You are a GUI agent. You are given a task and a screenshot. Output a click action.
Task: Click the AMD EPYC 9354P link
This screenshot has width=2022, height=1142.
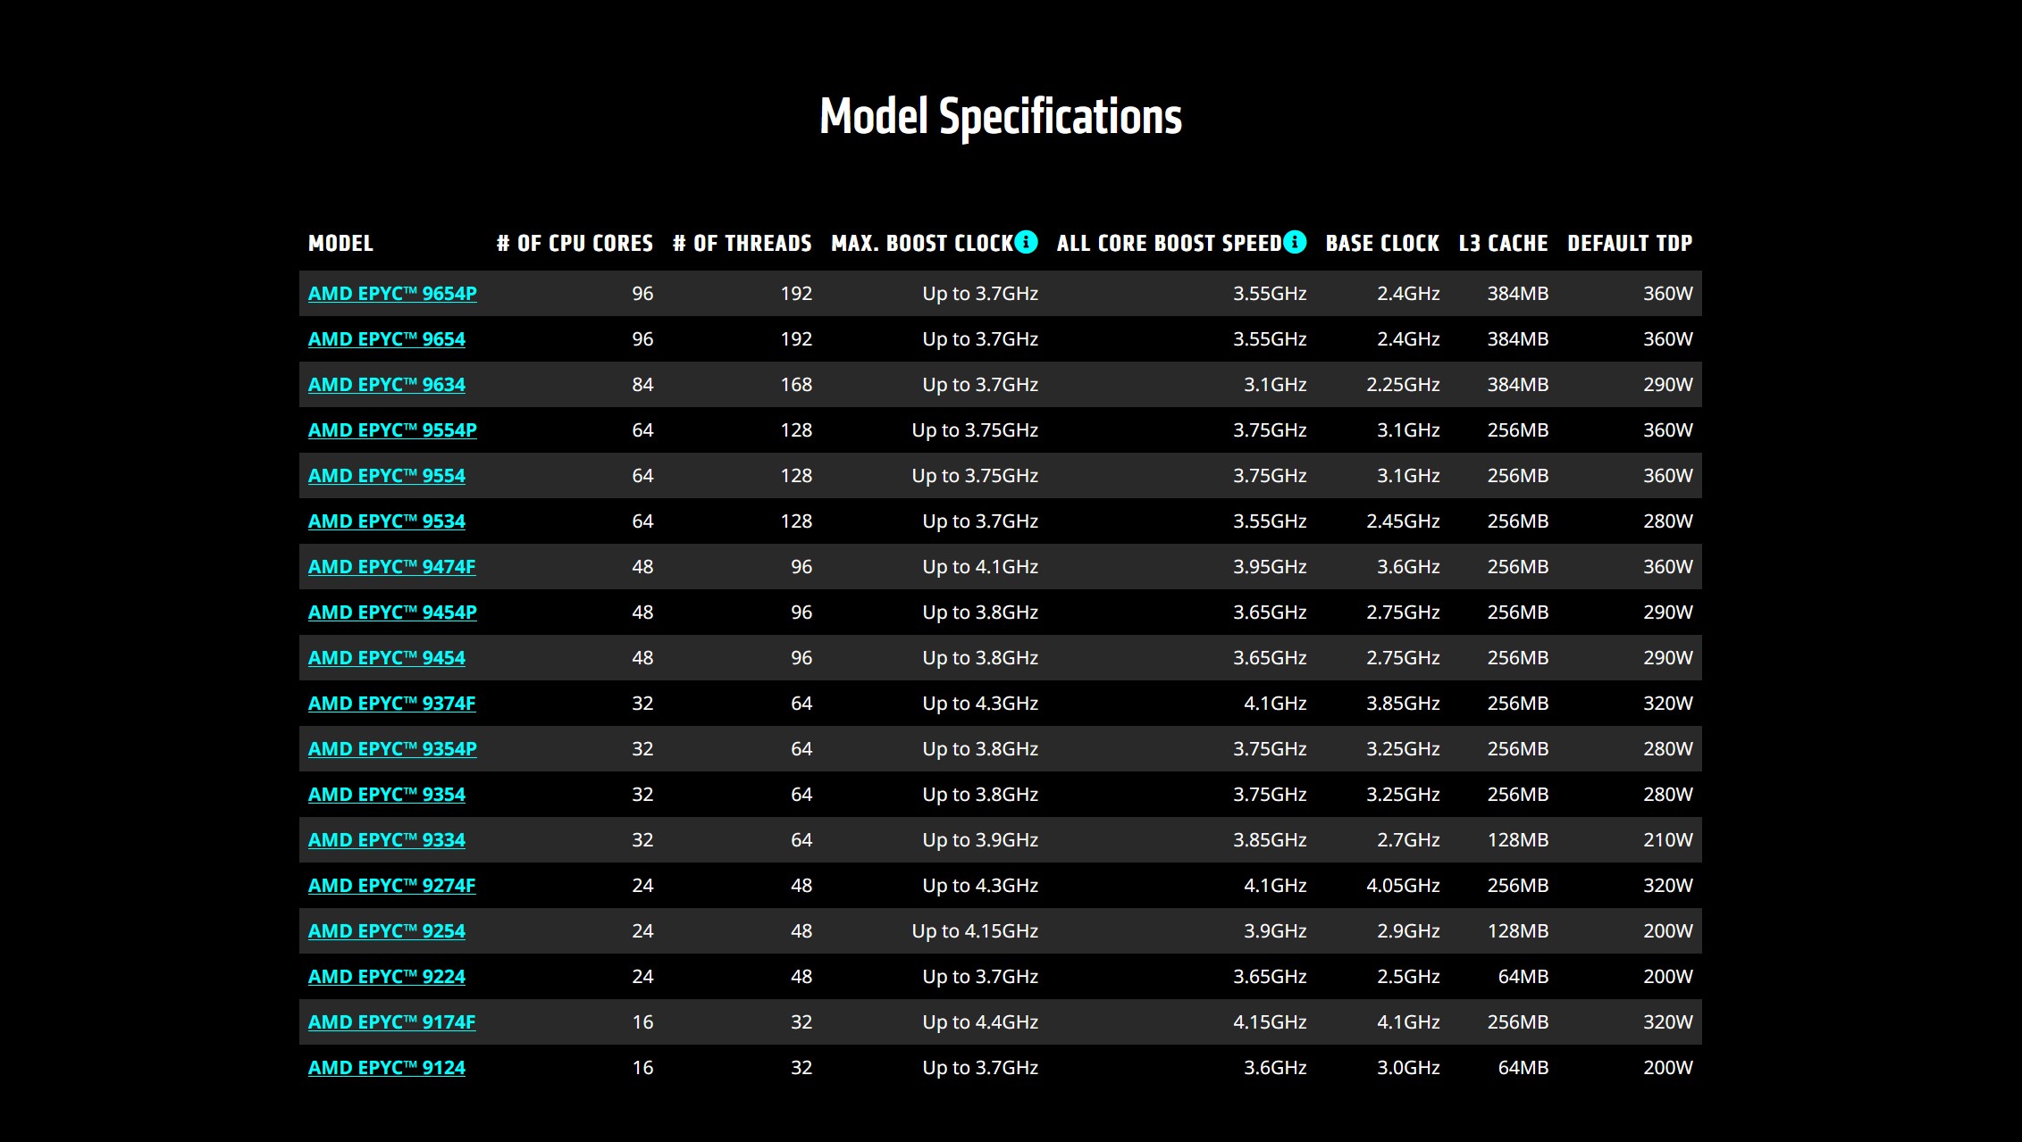click(x=392, y=749)
